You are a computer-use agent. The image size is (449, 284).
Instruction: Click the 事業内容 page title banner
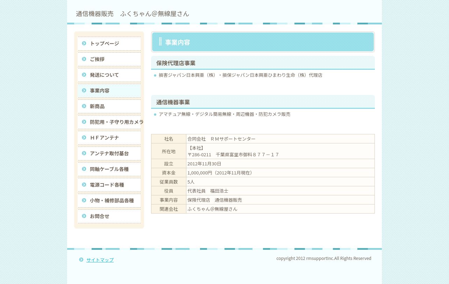(x=263, y=42)
